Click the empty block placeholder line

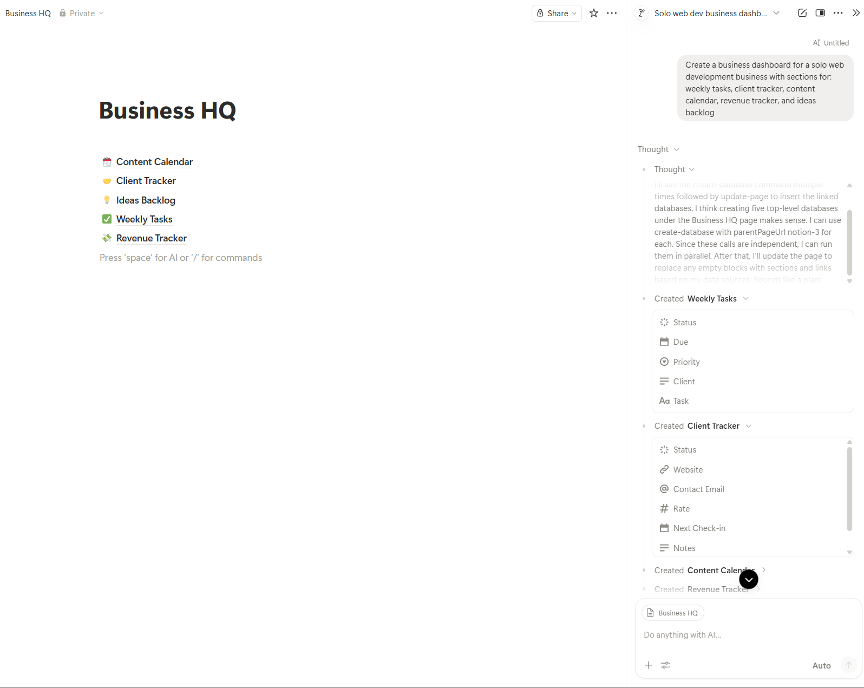tap(181, 258)
